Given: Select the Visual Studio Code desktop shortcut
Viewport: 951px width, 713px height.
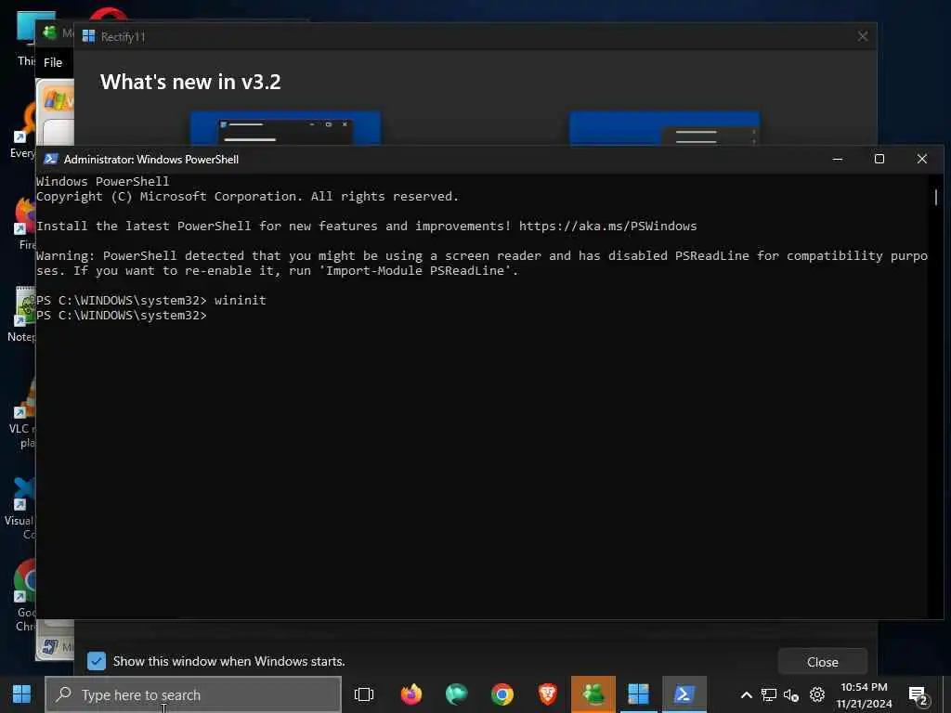Looking at the screenshot, I should click(21, 506).
